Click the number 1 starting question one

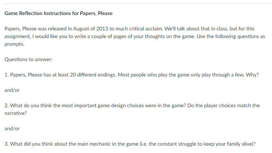click(x=6, y=75)
